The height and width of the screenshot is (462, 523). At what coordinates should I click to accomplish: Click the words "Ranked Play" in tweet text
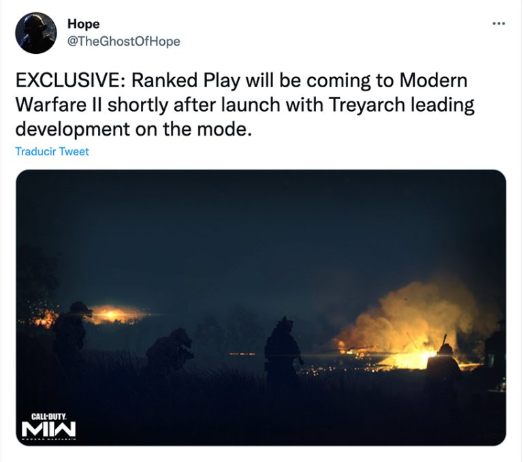[186, 82]
